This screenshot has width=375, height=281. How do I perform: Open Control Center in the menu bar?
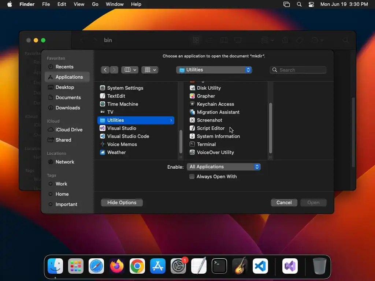[311, 4]
